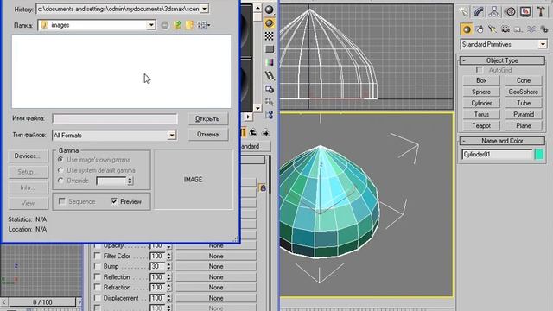Select the Shapes category icon
Viewport: 553px width, 311px height.
[480, 29]
